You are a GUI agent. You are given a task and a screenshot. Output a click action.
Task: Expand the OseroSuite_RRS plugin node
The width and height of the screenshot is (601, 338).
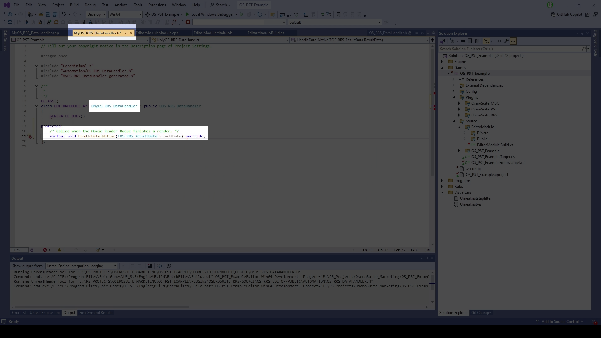click(x=459, y=115)
